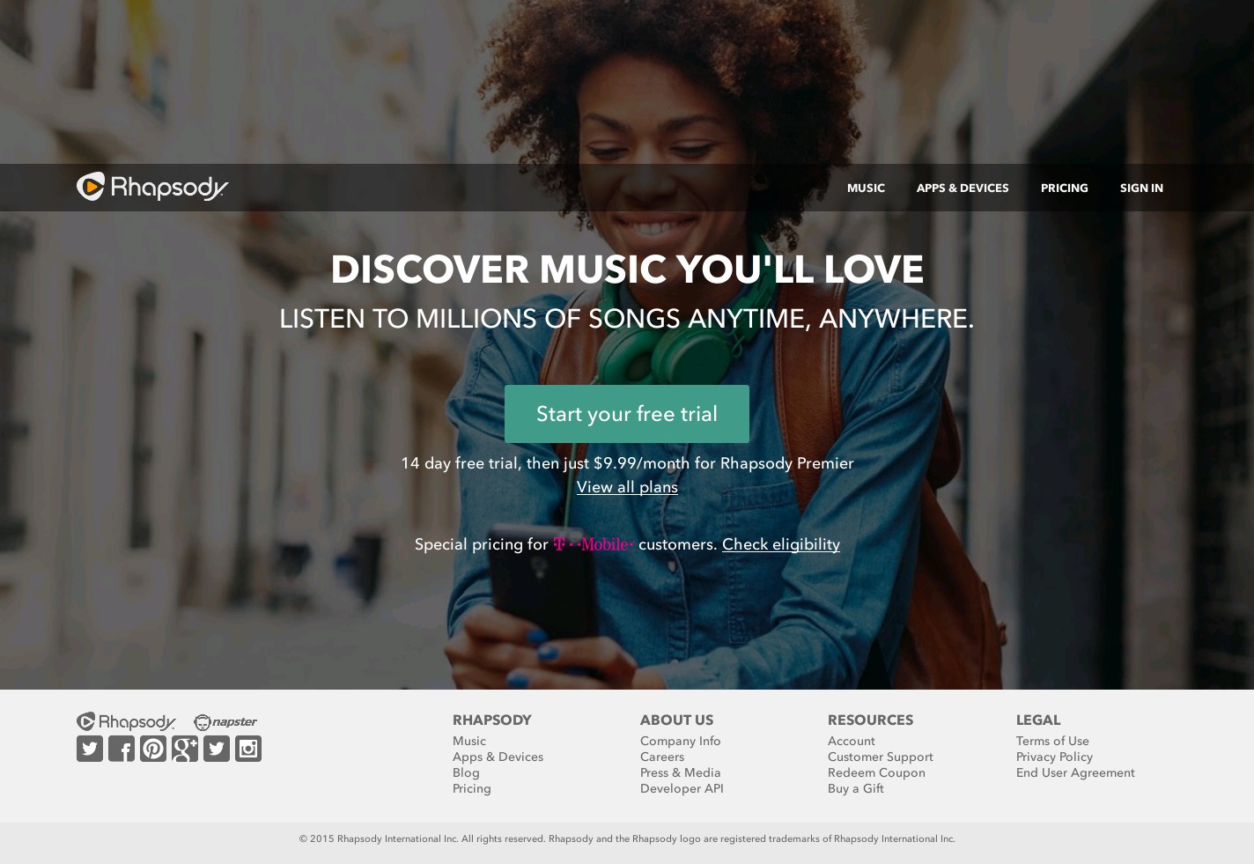Click the Napster logo in the footer
Image resolution: width=1254 pixels, height=864 pixels.
225,722
